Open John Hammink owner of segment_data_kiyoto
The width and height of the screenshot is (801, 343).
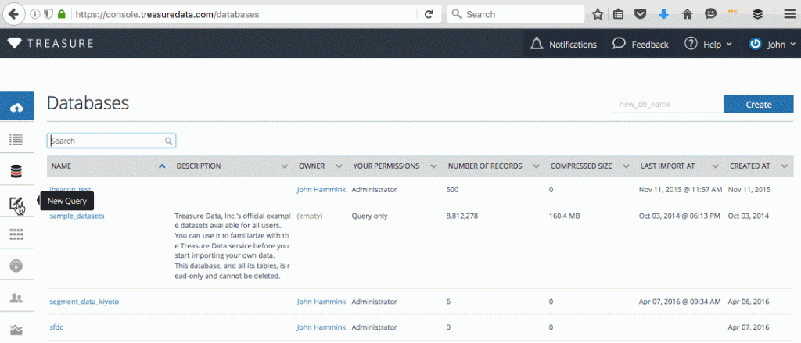(321, 302)
